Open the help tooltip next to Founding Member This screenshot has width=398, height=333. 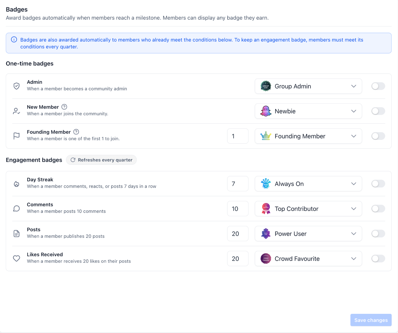click(76, 132)
